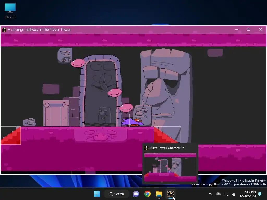Select the Pizza Tower: Cheesed Up preview thumbnail
This screenshot has height=200, width=267.
(170, 167)
